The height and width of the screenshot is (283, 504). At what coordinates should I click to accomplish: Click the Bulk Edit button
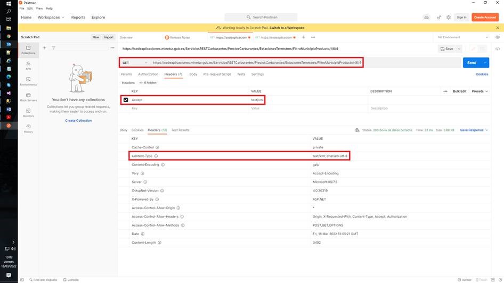click(459, 91)
